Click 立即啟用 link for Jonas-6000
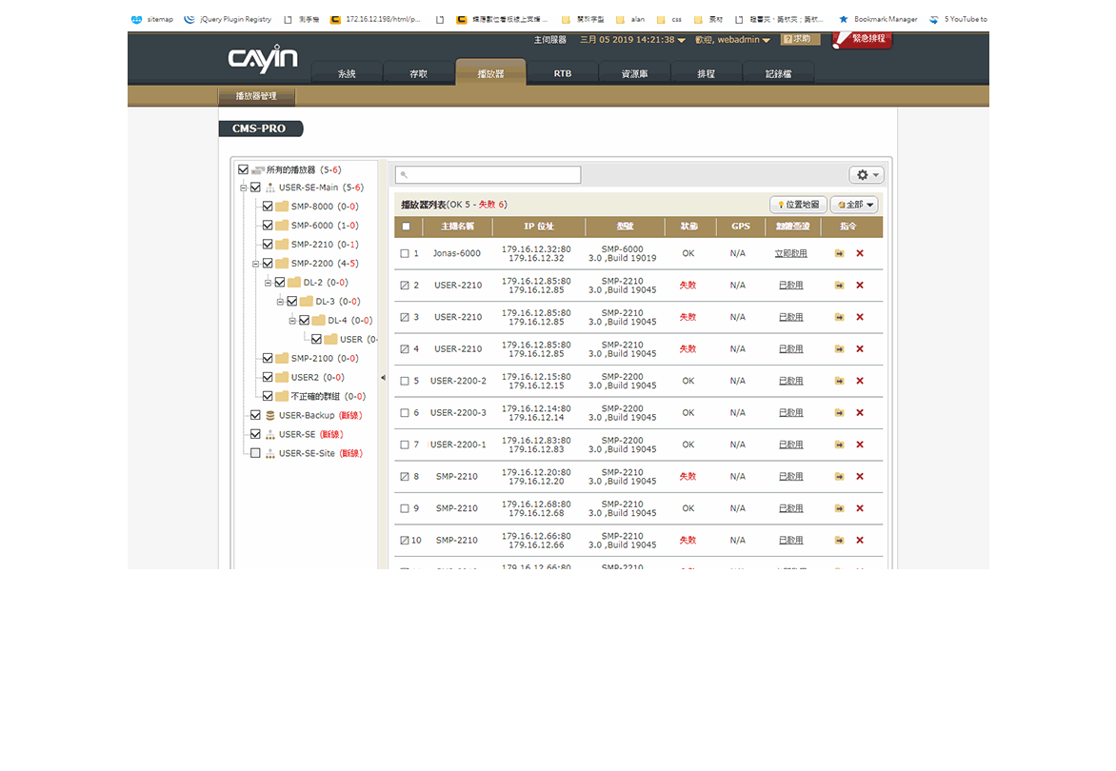Screen dimensions: 1116x771 point(790,253)
